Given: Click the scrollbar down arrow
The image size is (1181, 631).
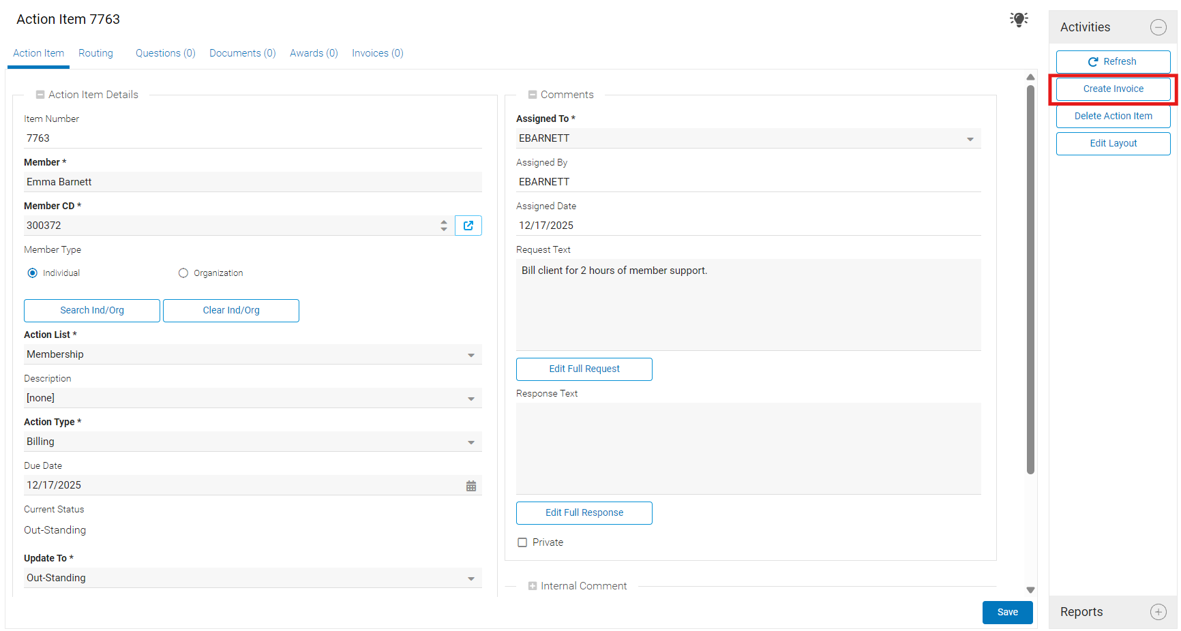Looking at the screenshot, I should point(1030,590).
